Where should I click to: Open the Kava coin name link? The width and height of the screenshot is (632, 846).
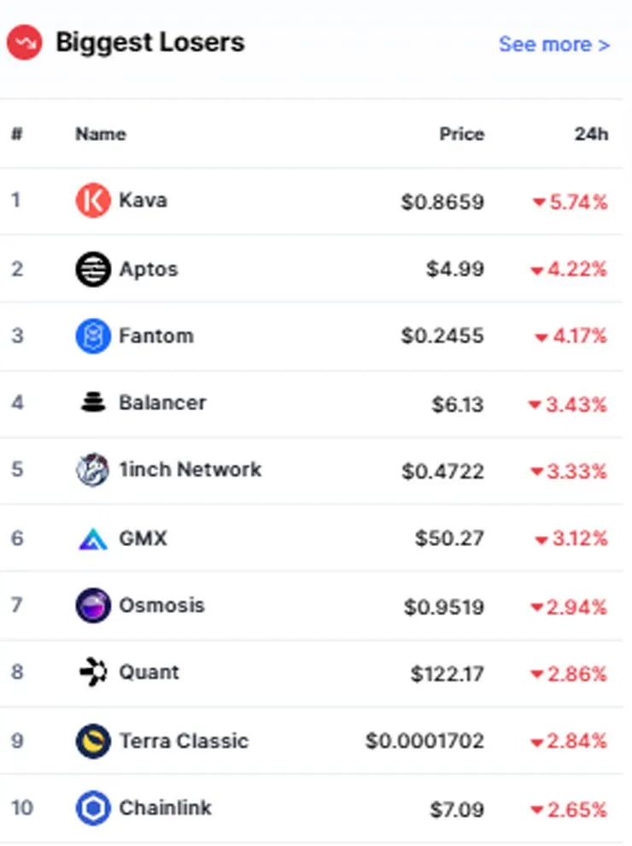(x=143, y=200)
